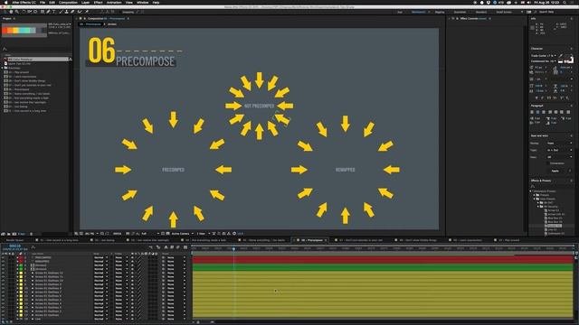Toggle Hide Shy Layers in timeline header
Image resolution: width=579 pixels, height=325 pixels.
pos(166,247)
